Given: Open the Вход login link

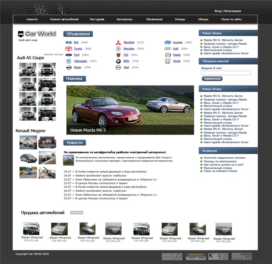Looking at the screenshot, I should [218, 11].
